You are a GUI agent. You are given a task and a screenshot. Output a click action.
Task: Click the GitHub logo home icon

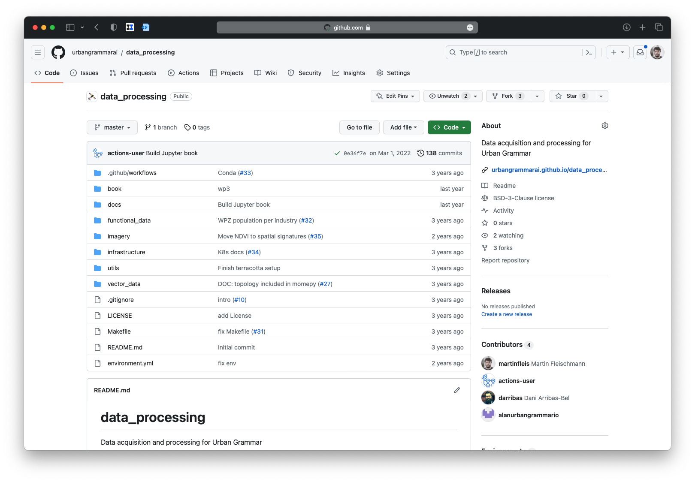point(58,52)
